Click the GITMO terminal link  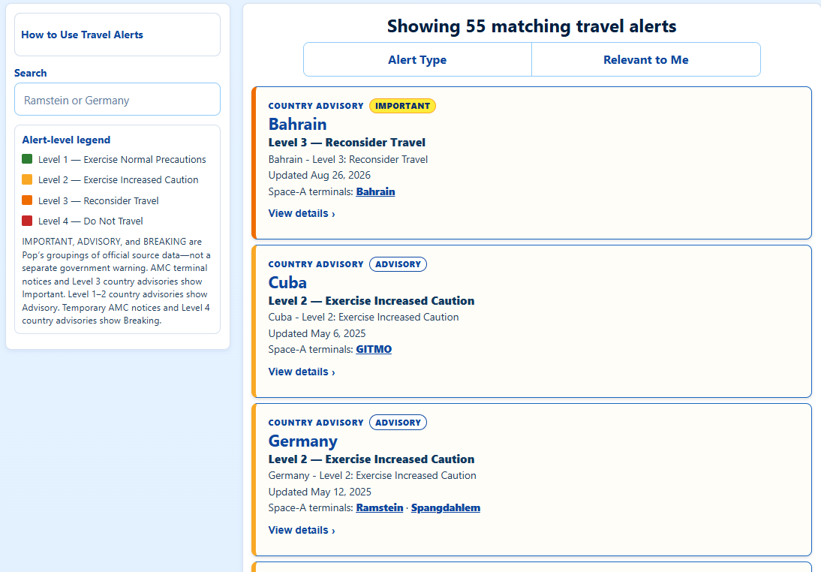[374, 349]
